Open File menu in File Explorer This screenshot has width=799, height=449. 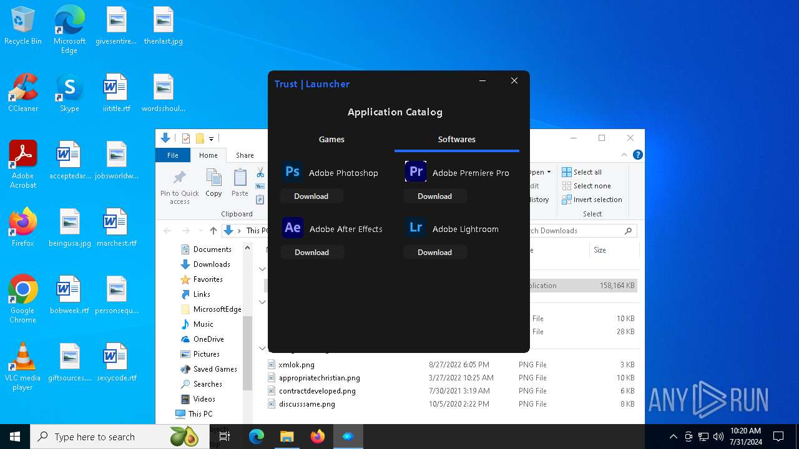coord(173,155)
